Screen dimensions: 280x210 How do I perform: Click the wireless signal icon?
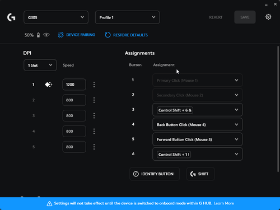pyautogui.click(x=46, y=35)
